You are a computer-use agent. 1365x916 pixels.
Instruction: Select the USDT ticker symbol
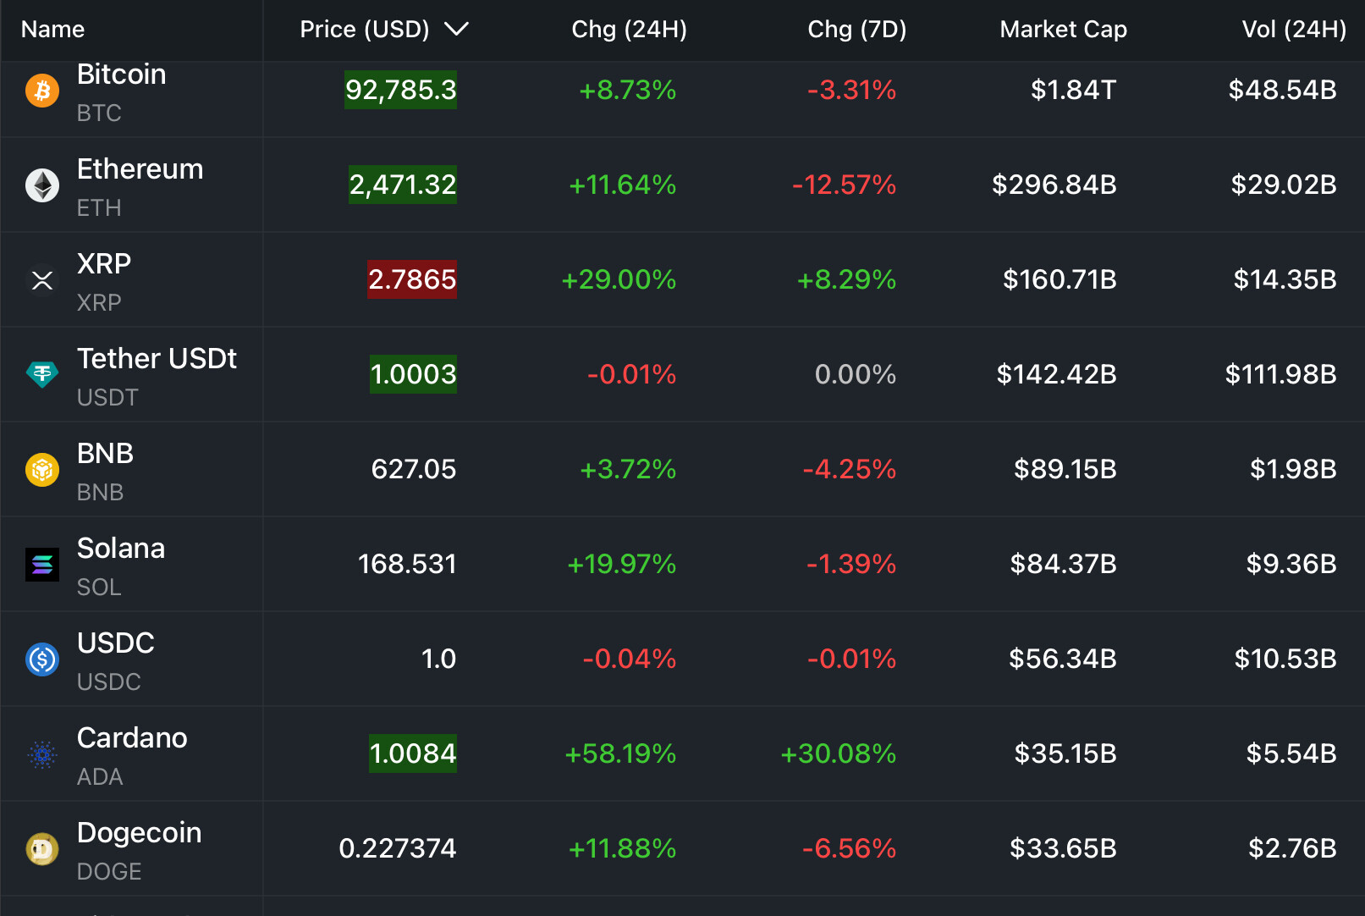[x=107, y=398]
